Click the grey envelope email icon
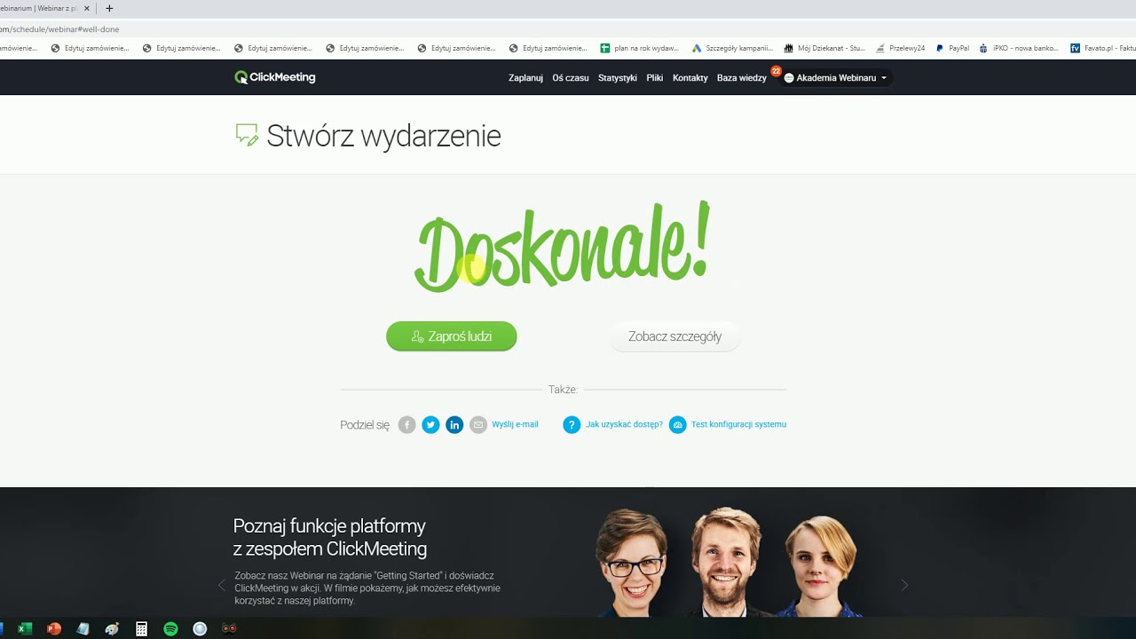The height and width of the screenshot is (639, 1136). coord(478,425)
